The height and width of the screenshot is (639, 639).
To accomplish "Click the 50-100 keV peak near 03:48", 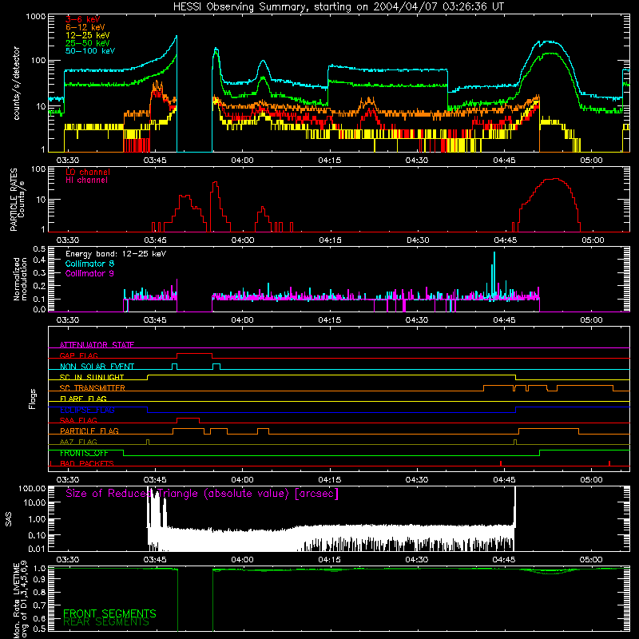I will pos(176,37).
